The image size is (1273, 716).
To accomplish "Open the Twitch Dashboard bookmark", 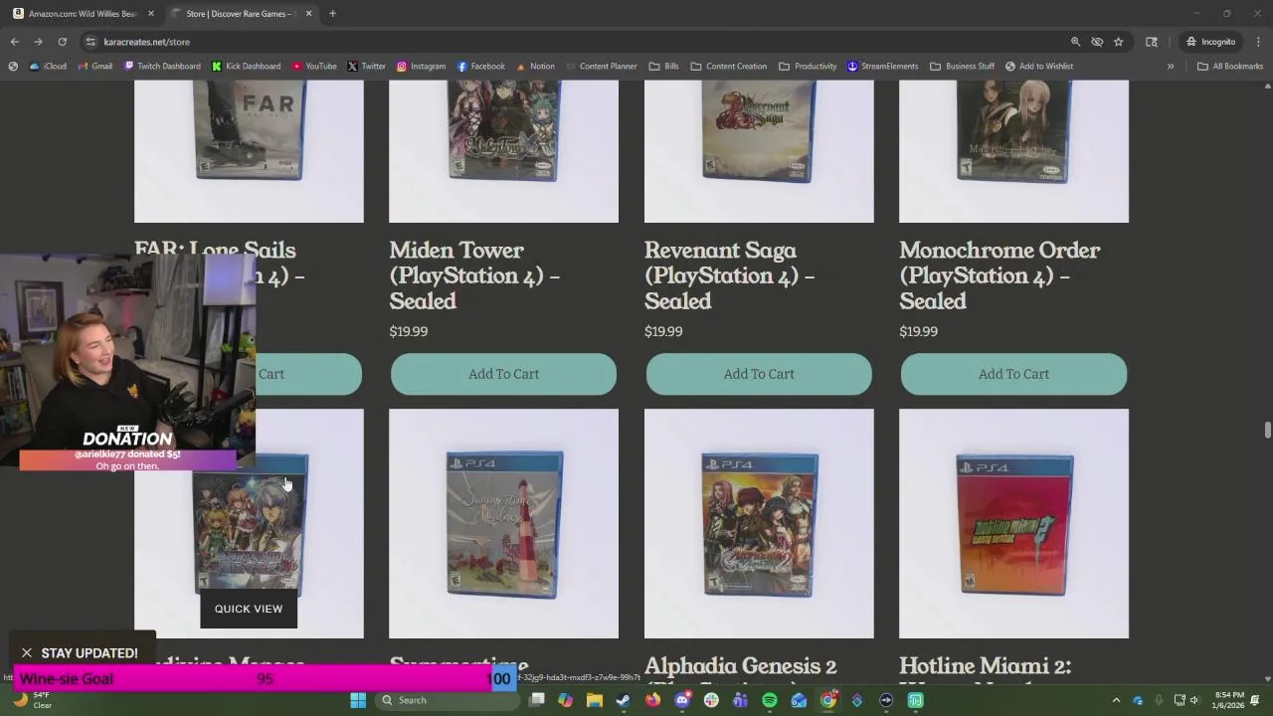I will point(162,67).
